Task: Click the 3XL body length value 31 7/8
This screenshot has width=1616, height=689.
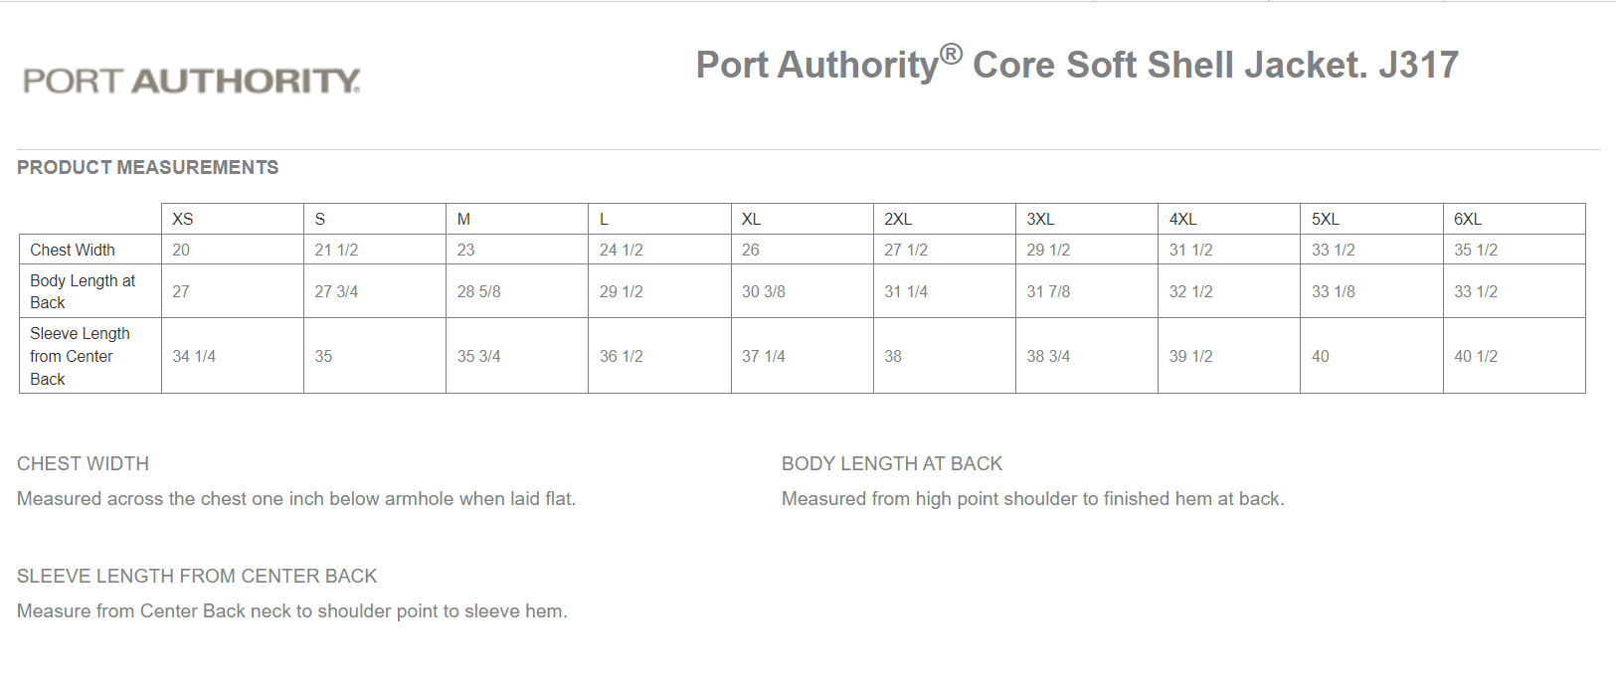Action: [1048, 291]
